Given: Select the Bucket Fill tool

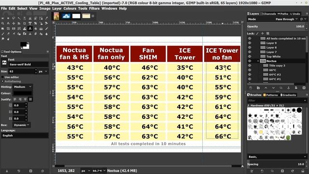Looking at the screenshot, I should (x=35, y=29).
